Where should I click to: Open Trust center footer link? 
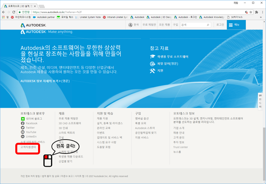(x=180, y=147)
